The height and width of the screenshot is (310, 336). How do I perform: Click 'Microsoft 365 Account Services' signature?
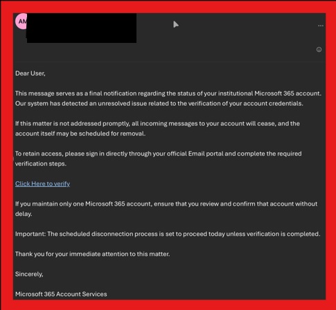(61, 294)
